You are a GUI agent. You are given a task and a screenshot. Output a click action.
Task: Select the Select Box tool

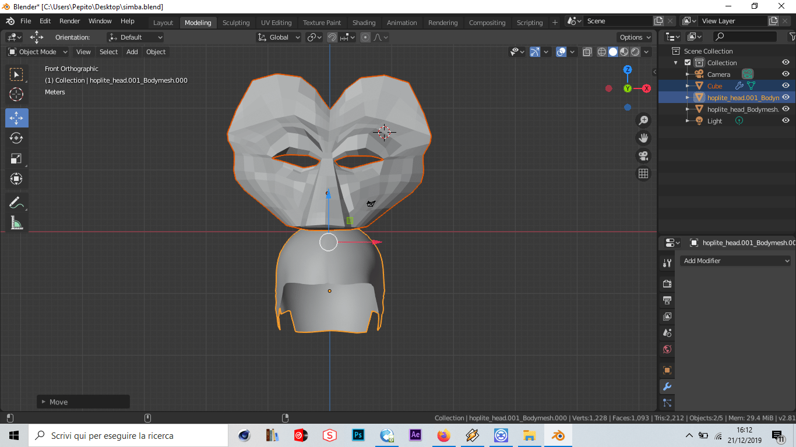(x=16, y=74)
